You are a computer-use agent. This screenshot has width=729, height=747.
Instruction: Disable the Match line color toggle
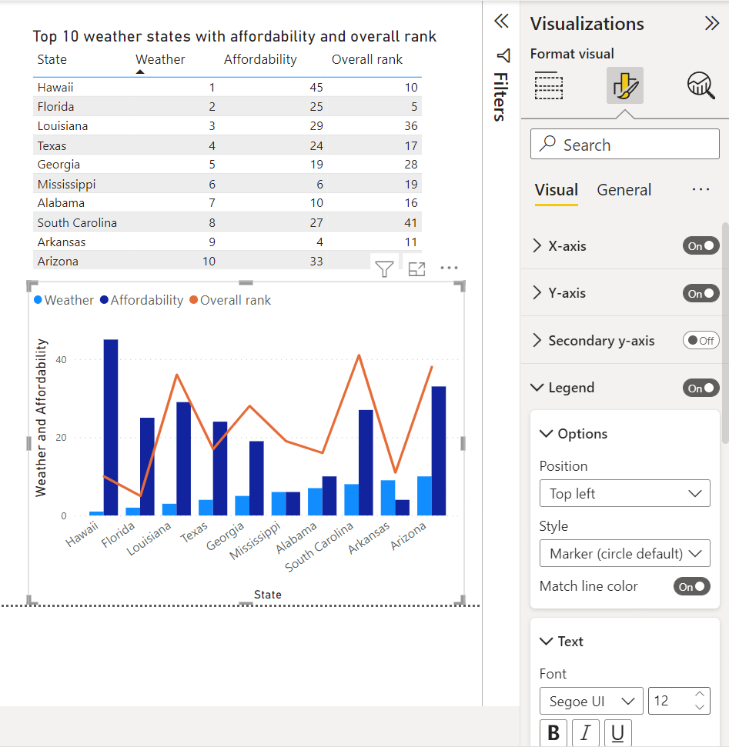click(x=691, y=586)
